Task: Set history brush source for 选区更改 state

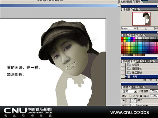Action: [x=123, y=72]
